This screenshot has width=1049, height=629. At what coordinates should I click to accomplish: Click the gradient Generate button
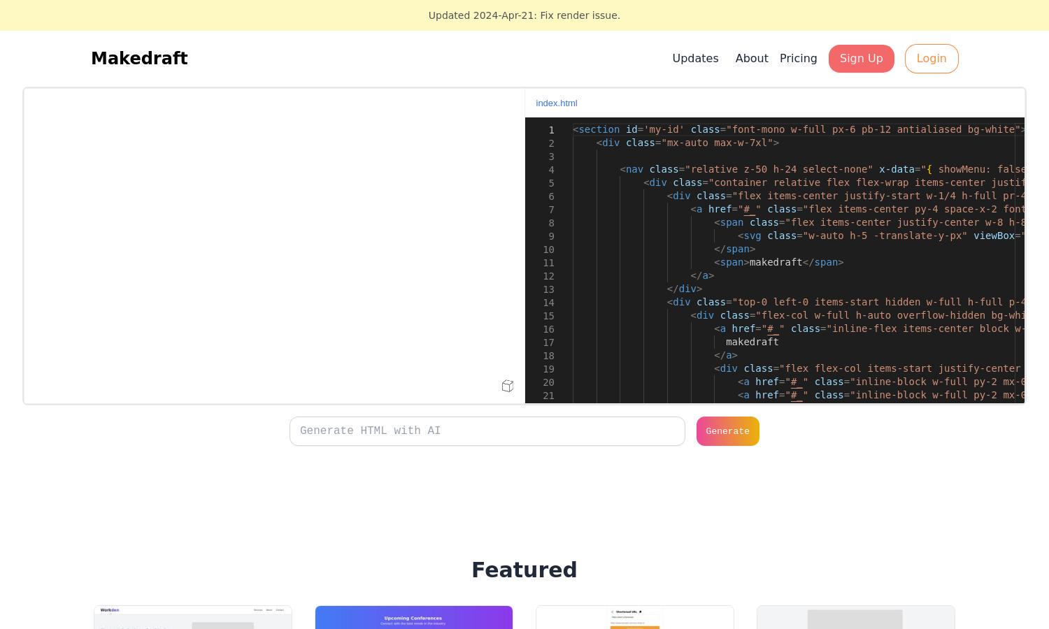727,431
